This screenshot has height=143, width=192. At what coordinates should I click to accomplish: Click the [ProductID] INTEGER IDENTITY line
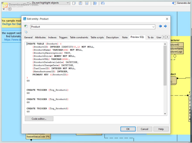point(63,47)
